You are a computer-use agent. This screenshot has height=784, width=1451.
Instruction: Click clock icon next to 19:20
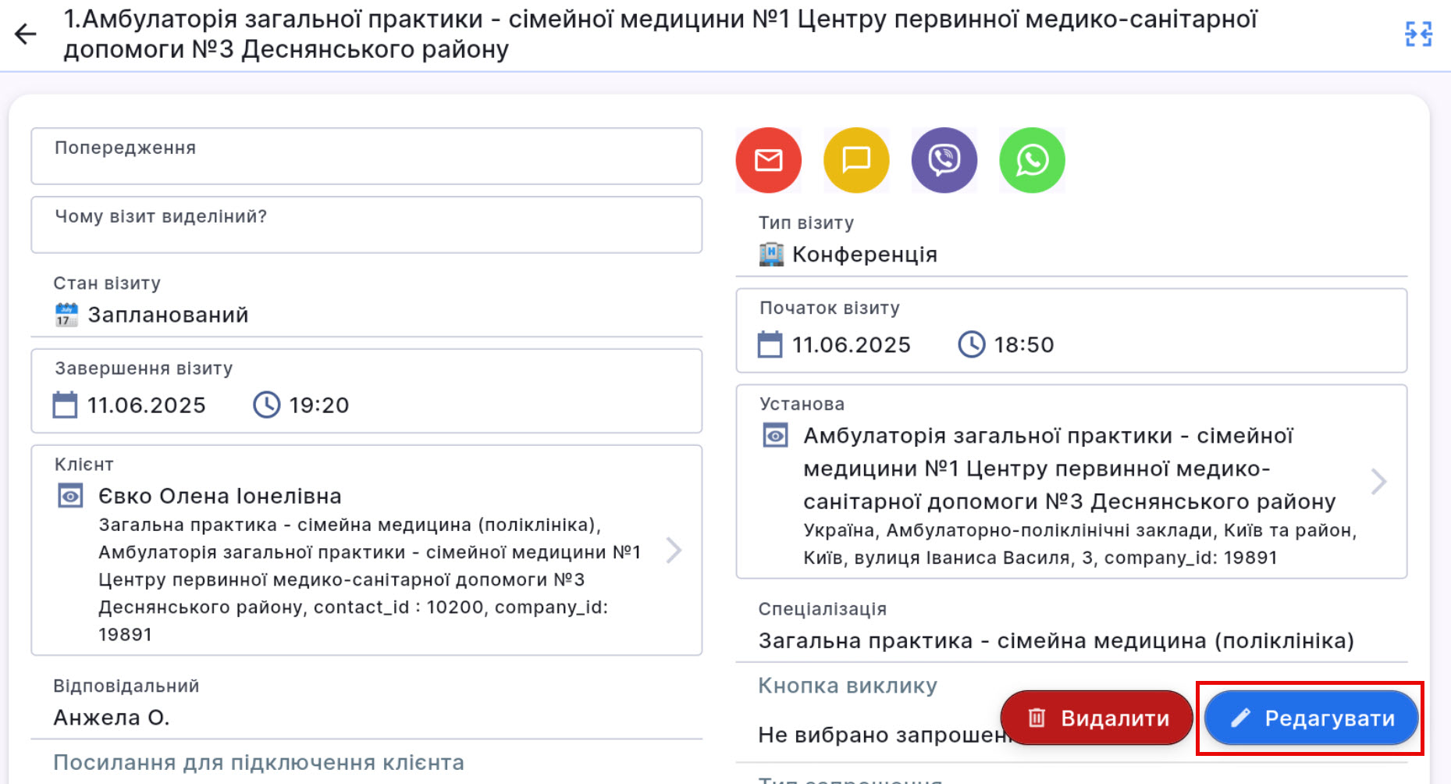click(x=266, y=405)
